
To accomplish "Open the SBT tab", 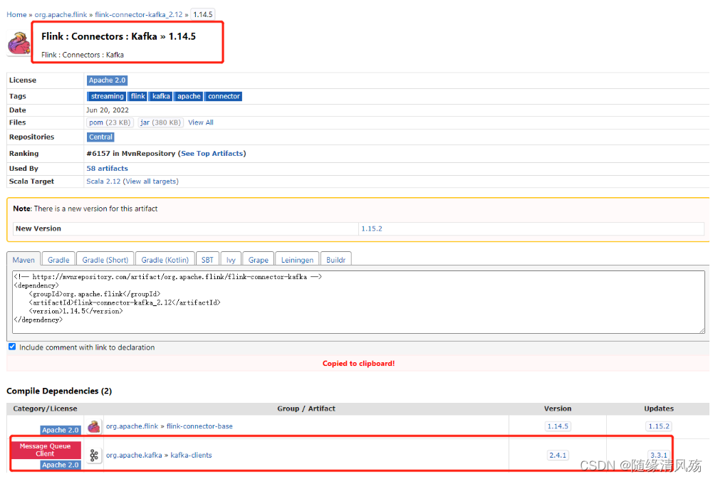I will (207, 260).
